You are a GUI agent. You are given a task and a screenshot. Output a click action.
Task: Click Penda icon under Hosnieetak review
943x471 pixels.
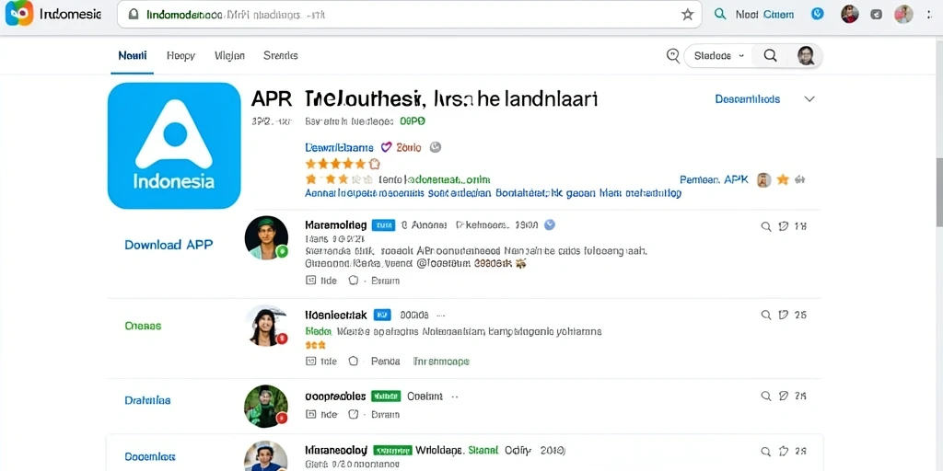354,361
